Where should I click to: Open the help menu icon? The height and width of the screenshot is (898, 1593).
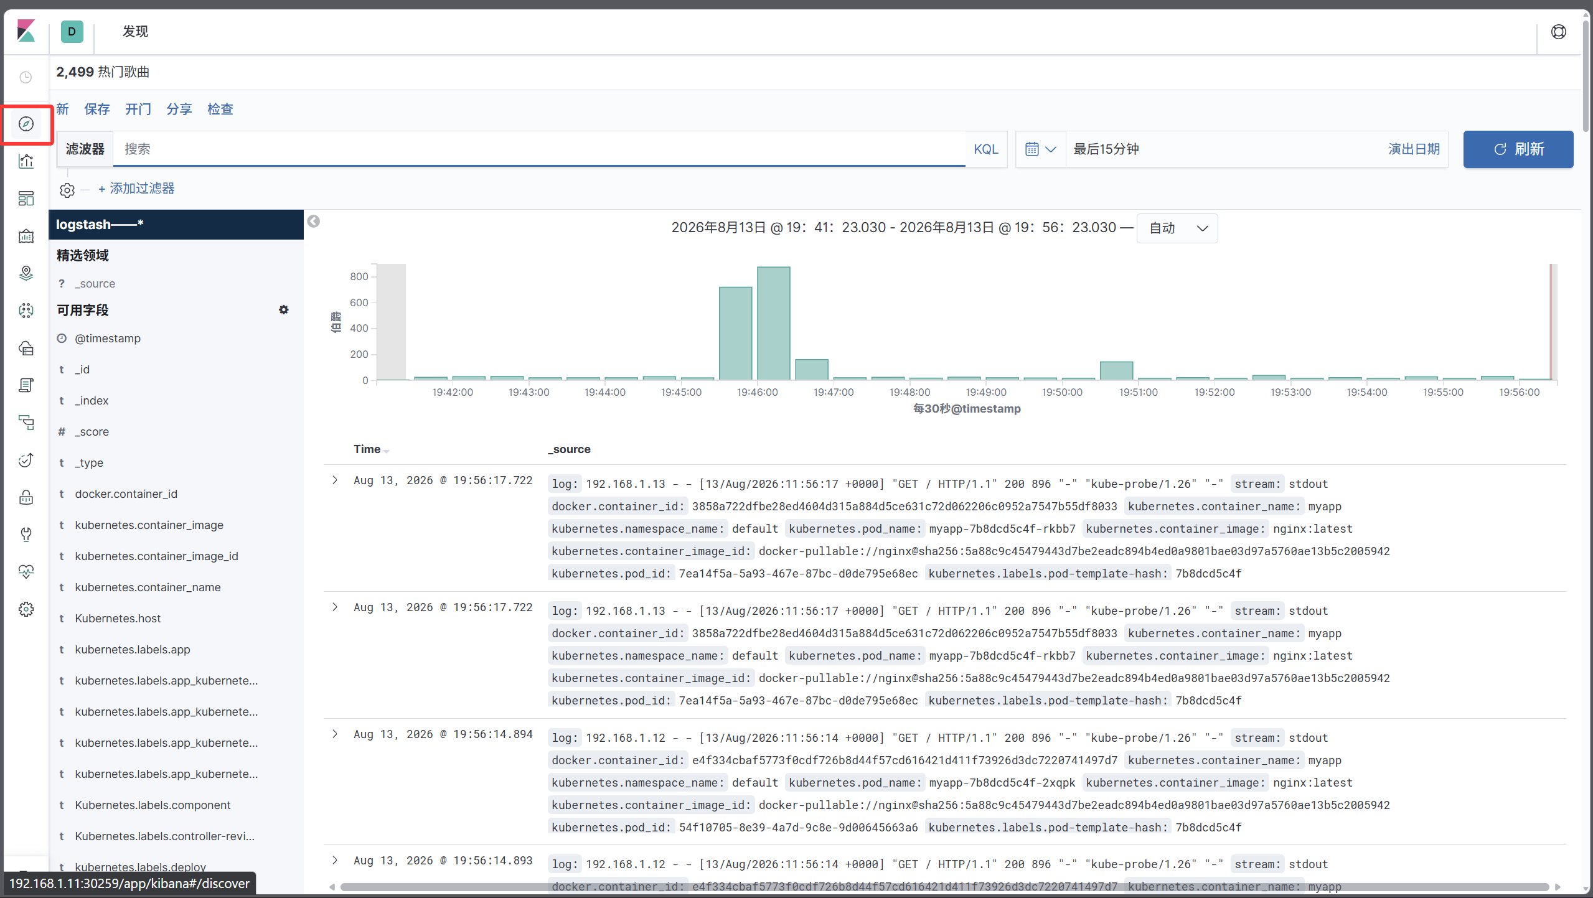point(1558,32)
